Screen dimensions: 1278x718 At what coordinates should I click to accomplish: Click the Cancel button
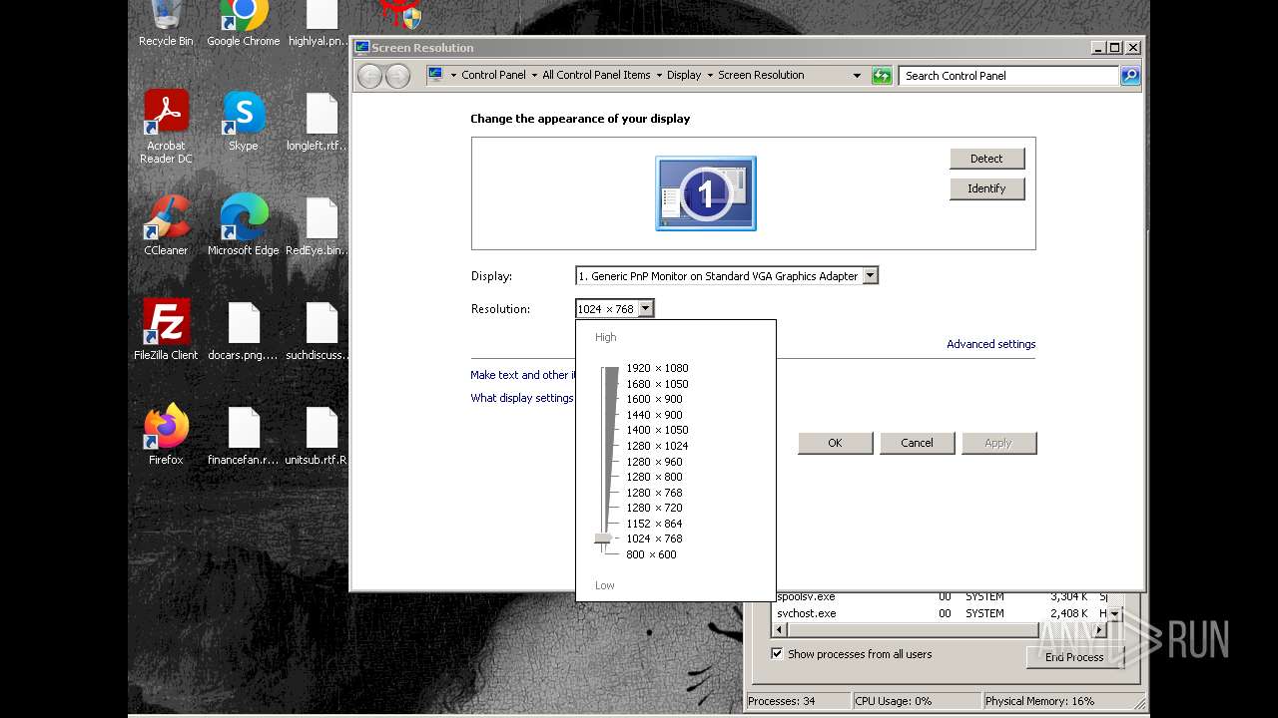917,443
